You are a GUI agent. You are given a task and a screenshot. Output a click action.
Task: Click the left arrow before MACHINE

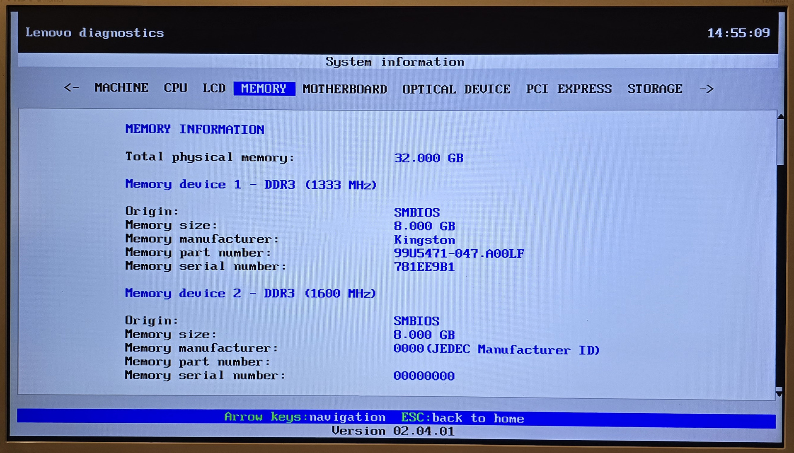(71, 88)
